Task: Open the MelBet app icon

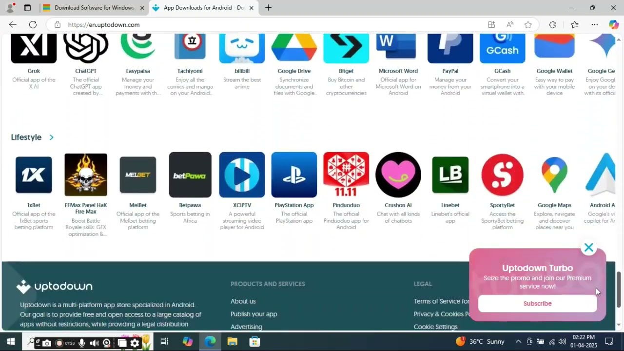Action: (x=138, y=175)
